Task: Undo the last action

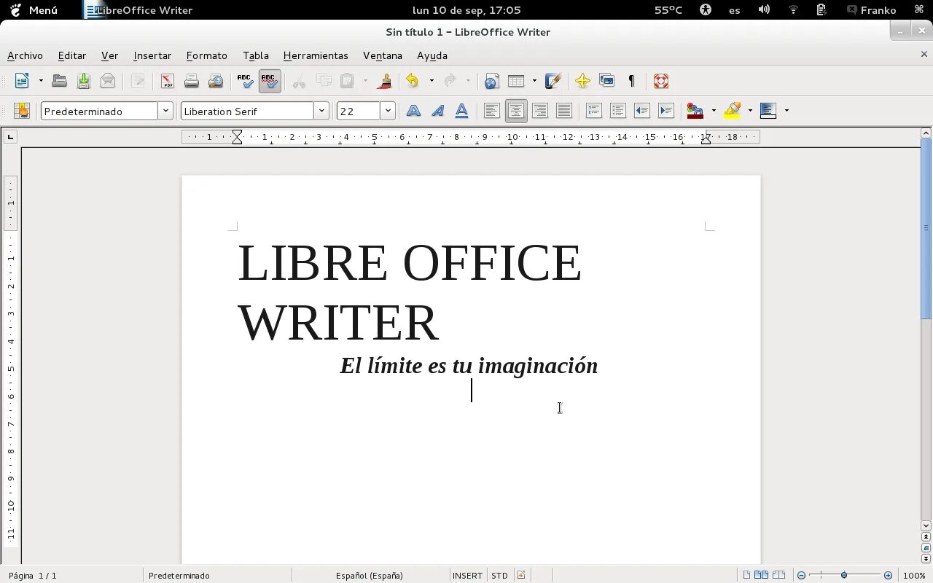Action: (413, 81)
